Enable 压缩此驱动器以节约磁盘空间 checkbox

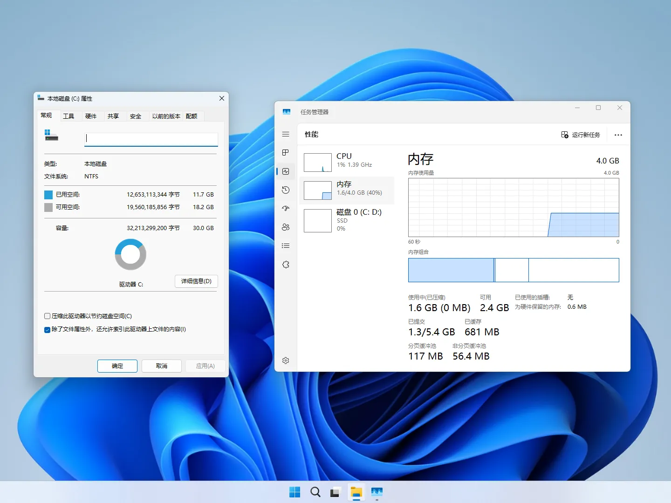[47, 316]
